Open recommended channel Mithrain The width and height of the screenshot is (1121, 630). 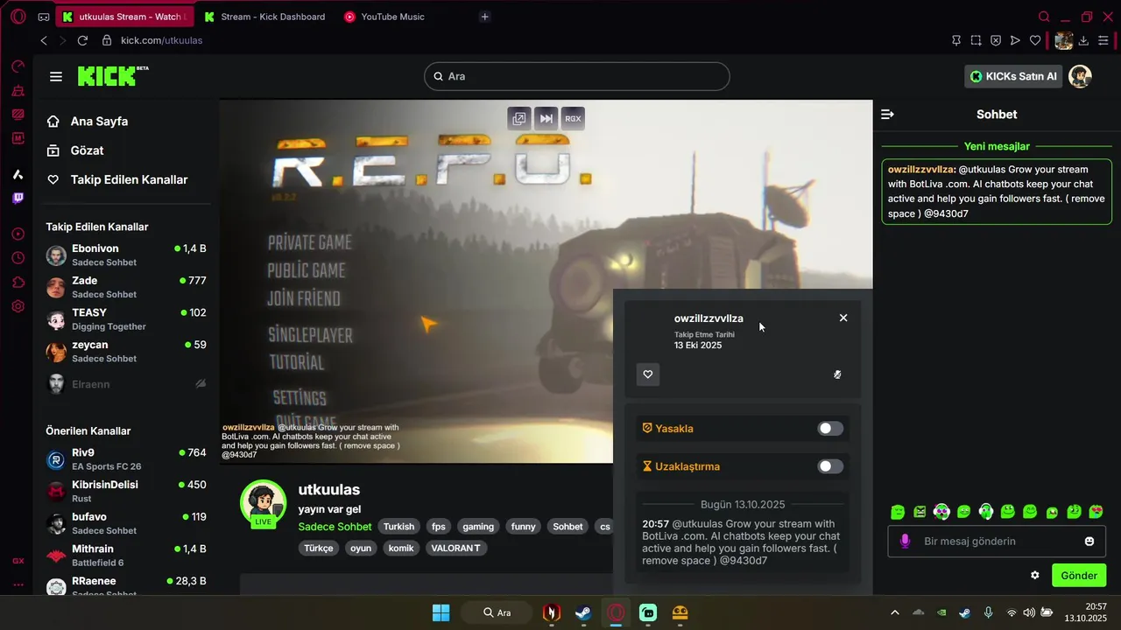[126, 556]
